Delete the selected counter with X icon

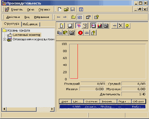(x=121, y=26)
